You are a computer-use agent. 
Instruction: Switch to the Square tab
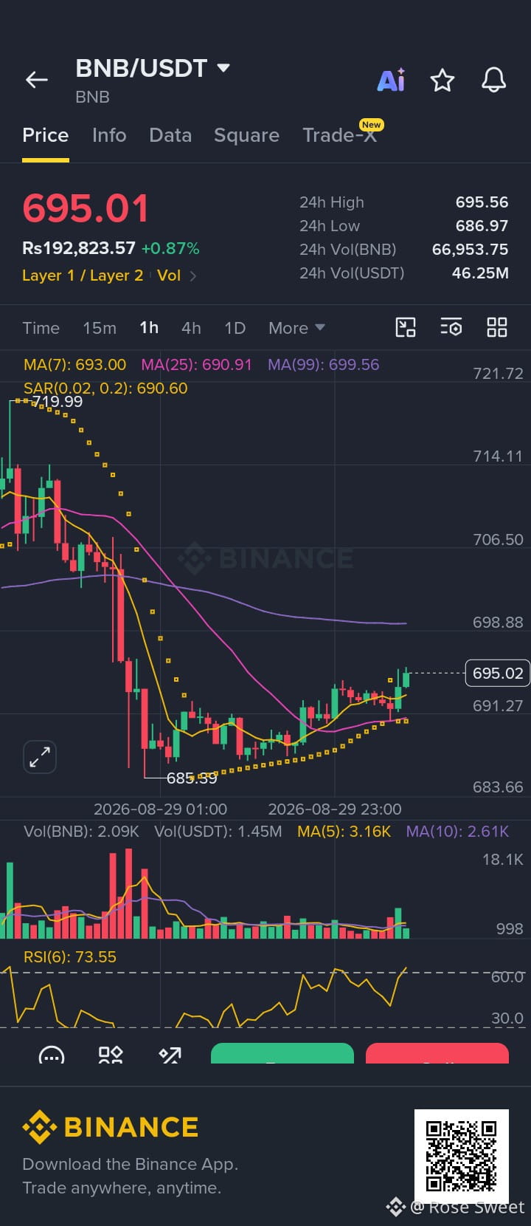click(246, 135)
